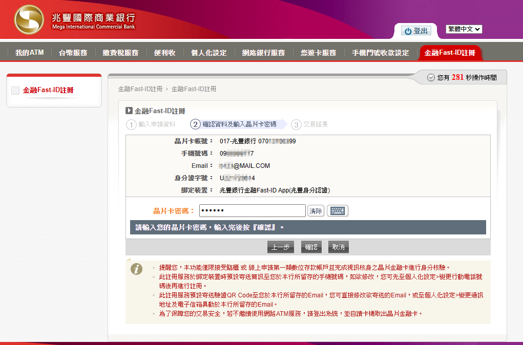Click the 確認 confirm button
Image resolution: width=523 pixels, height=345 pixels.
[x=311, y=247]
